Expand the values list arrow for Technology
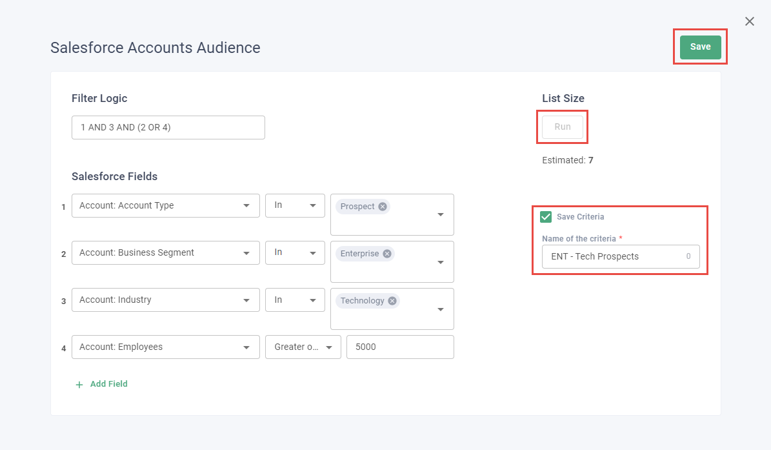The width and height of the screenshot is (771, 450). point(441,309)
